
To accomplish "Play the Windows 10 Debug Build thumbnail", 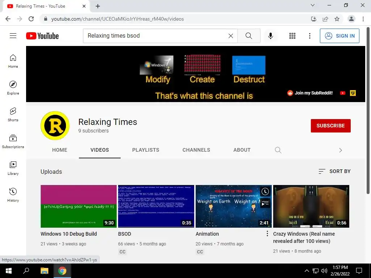I will click(x=79, y=206).
